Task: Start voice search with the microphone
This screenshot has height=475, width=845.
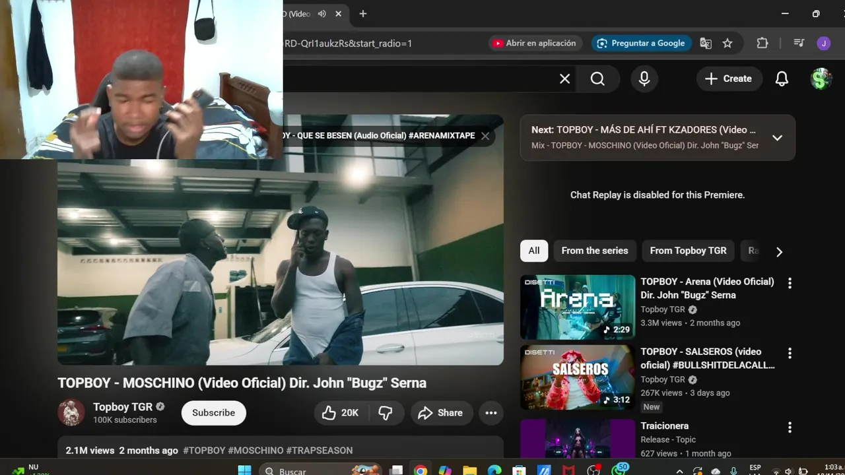Action: [644, 79]
